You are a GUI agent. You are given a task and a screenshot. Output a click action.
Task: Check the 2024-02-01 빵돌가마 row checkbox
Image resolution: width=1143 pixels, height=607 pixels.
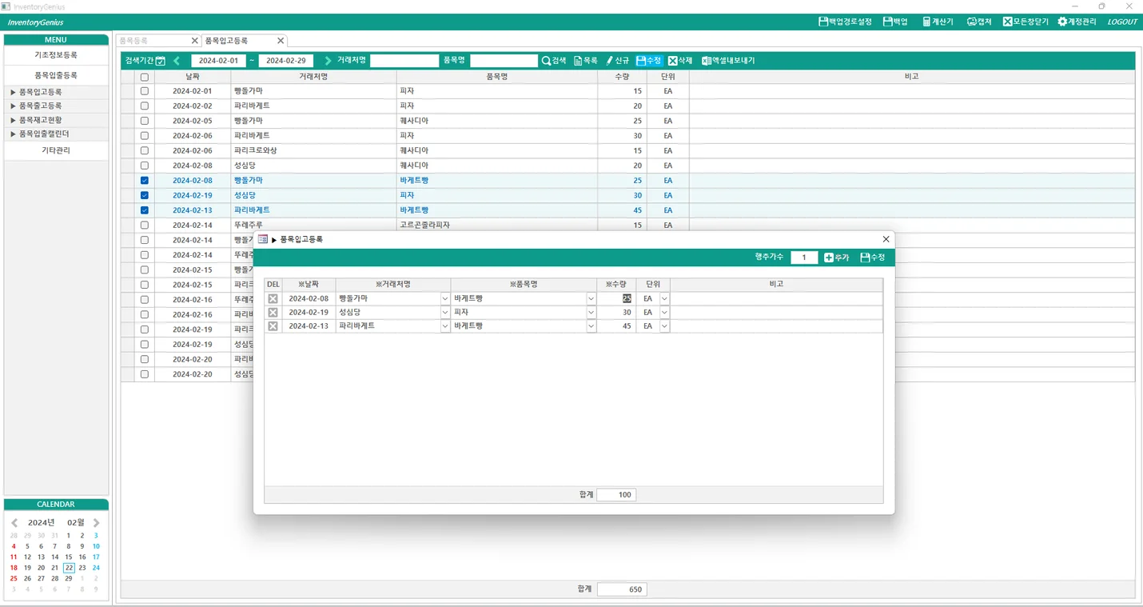pyautogui.click(x=145, y=91)
